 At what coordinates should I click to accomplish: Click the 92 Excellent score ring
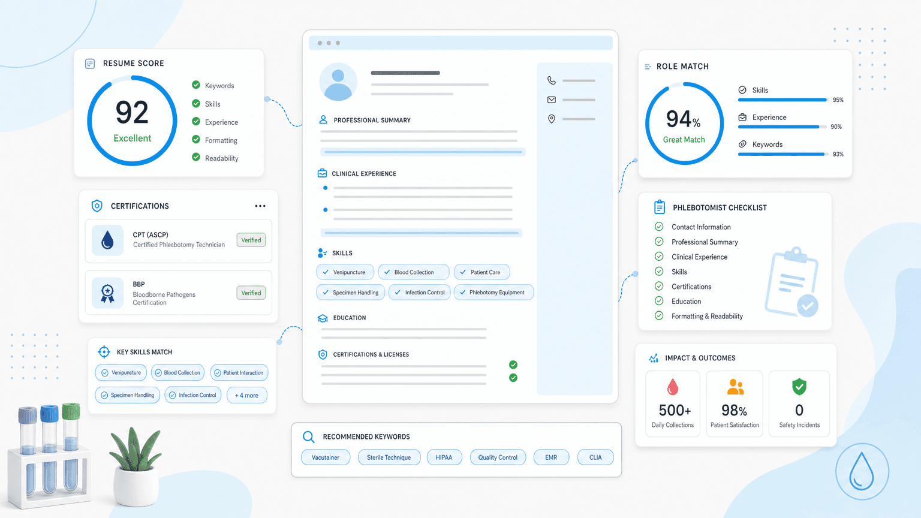pos(133,121)
